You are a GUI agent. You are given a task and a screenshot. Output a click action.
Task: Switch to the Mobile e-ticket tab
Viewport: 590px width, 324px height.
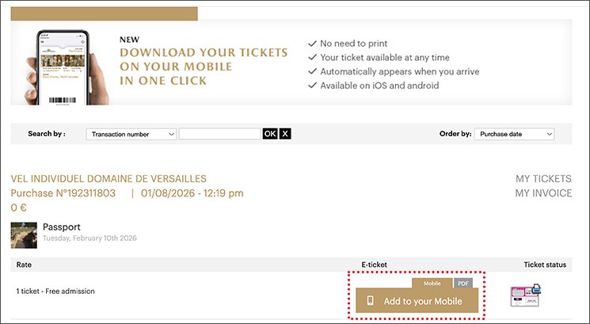pos(432,283)
